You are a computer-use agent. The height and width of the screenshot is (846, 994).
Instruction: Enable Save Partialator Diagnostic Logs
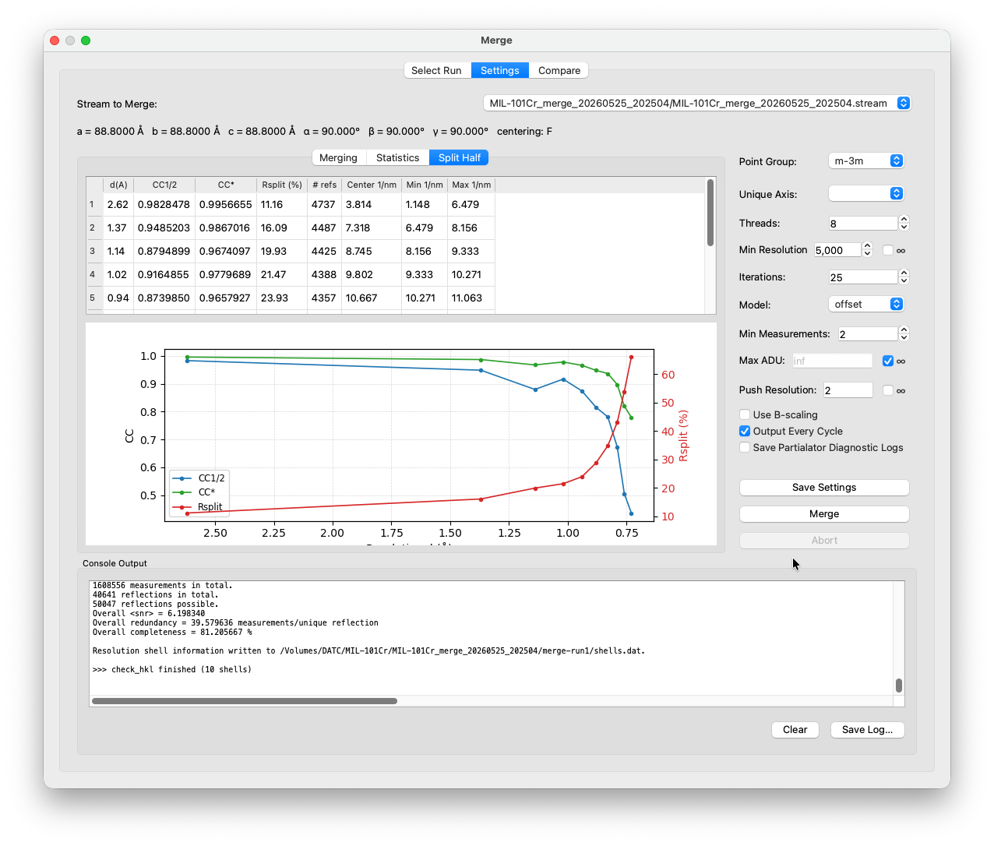pos(745,447)
